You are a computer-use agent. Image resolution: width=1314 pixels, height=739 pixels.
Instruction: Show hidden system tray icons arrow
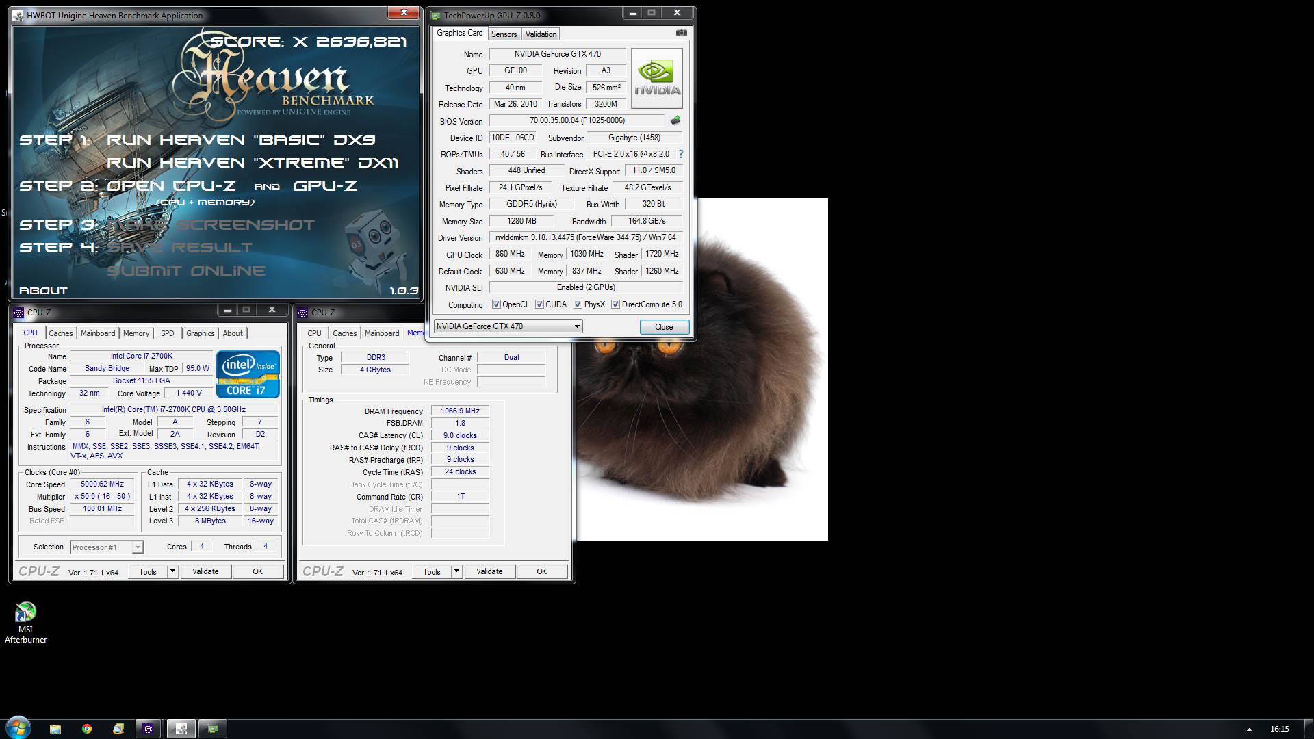click(x=1249, y=729)
